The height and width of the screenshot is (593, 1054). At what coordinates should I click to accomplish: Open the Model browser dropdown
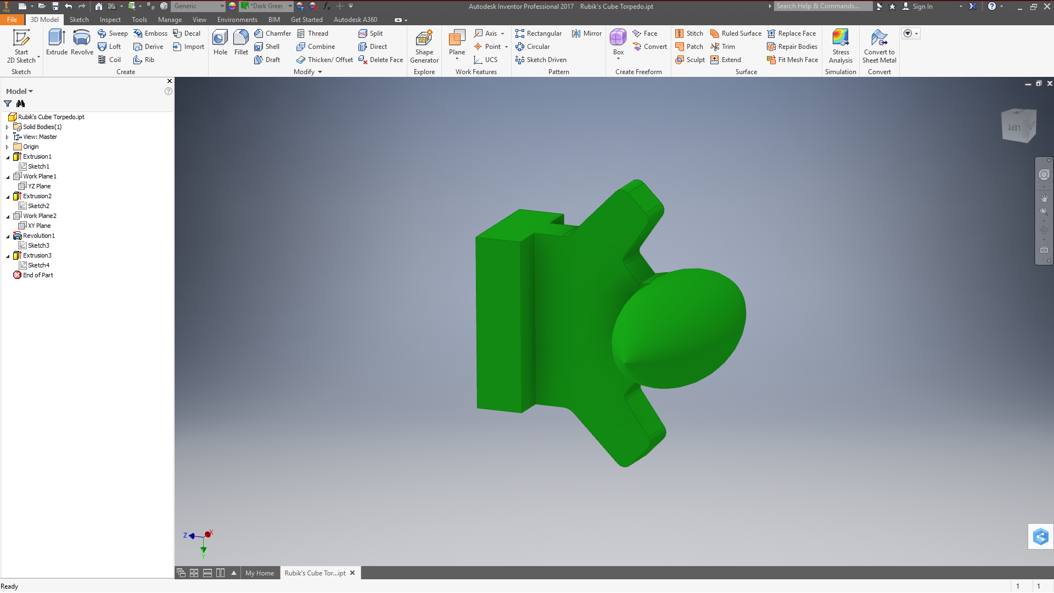click(x=19, y=91)
